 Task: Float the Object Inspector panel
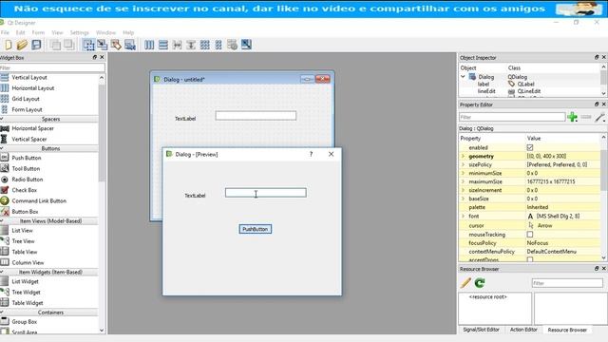597,57
